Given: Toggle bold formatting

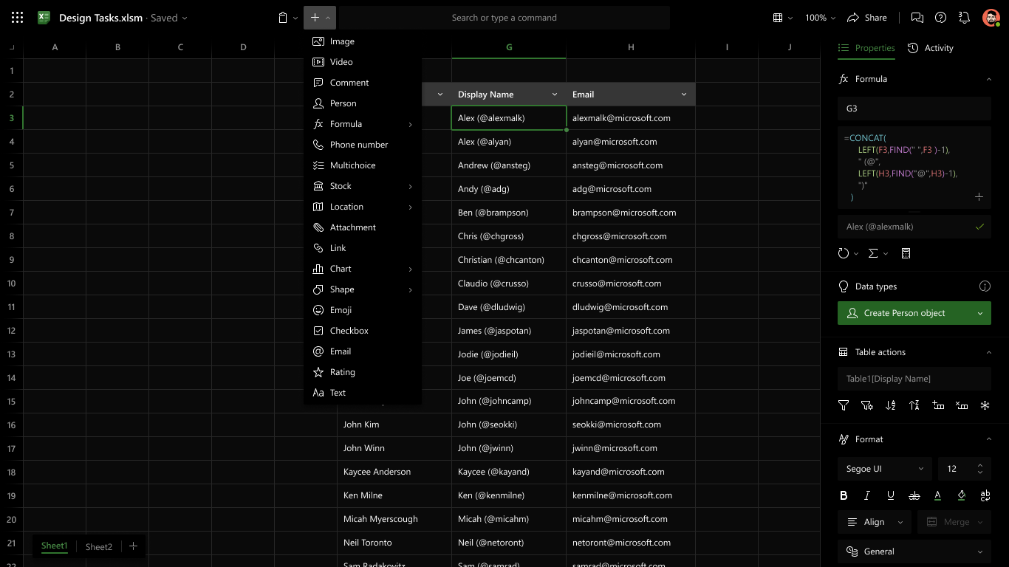Looking at the screenshot, I should pos(844,496).
